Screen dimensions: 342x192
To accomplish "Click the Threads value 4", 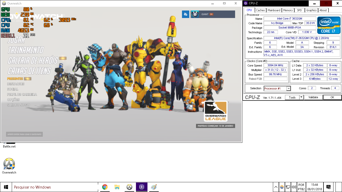I will [335, 88].
